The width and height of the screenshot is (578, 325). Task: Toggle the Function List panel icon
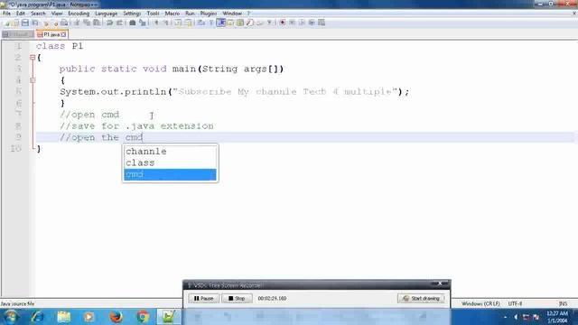249,23
